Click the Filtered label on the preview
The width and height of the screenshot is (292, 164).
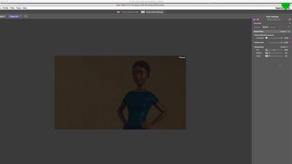click(182, 57)
